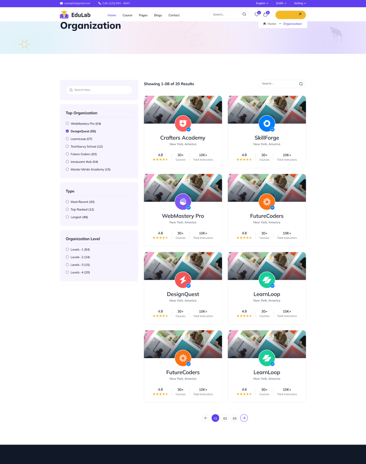This screenshot has width=366, height=464.
Task: Click the Home breadcrumb link
Action: pyautogui.click(x=269, y=24)
